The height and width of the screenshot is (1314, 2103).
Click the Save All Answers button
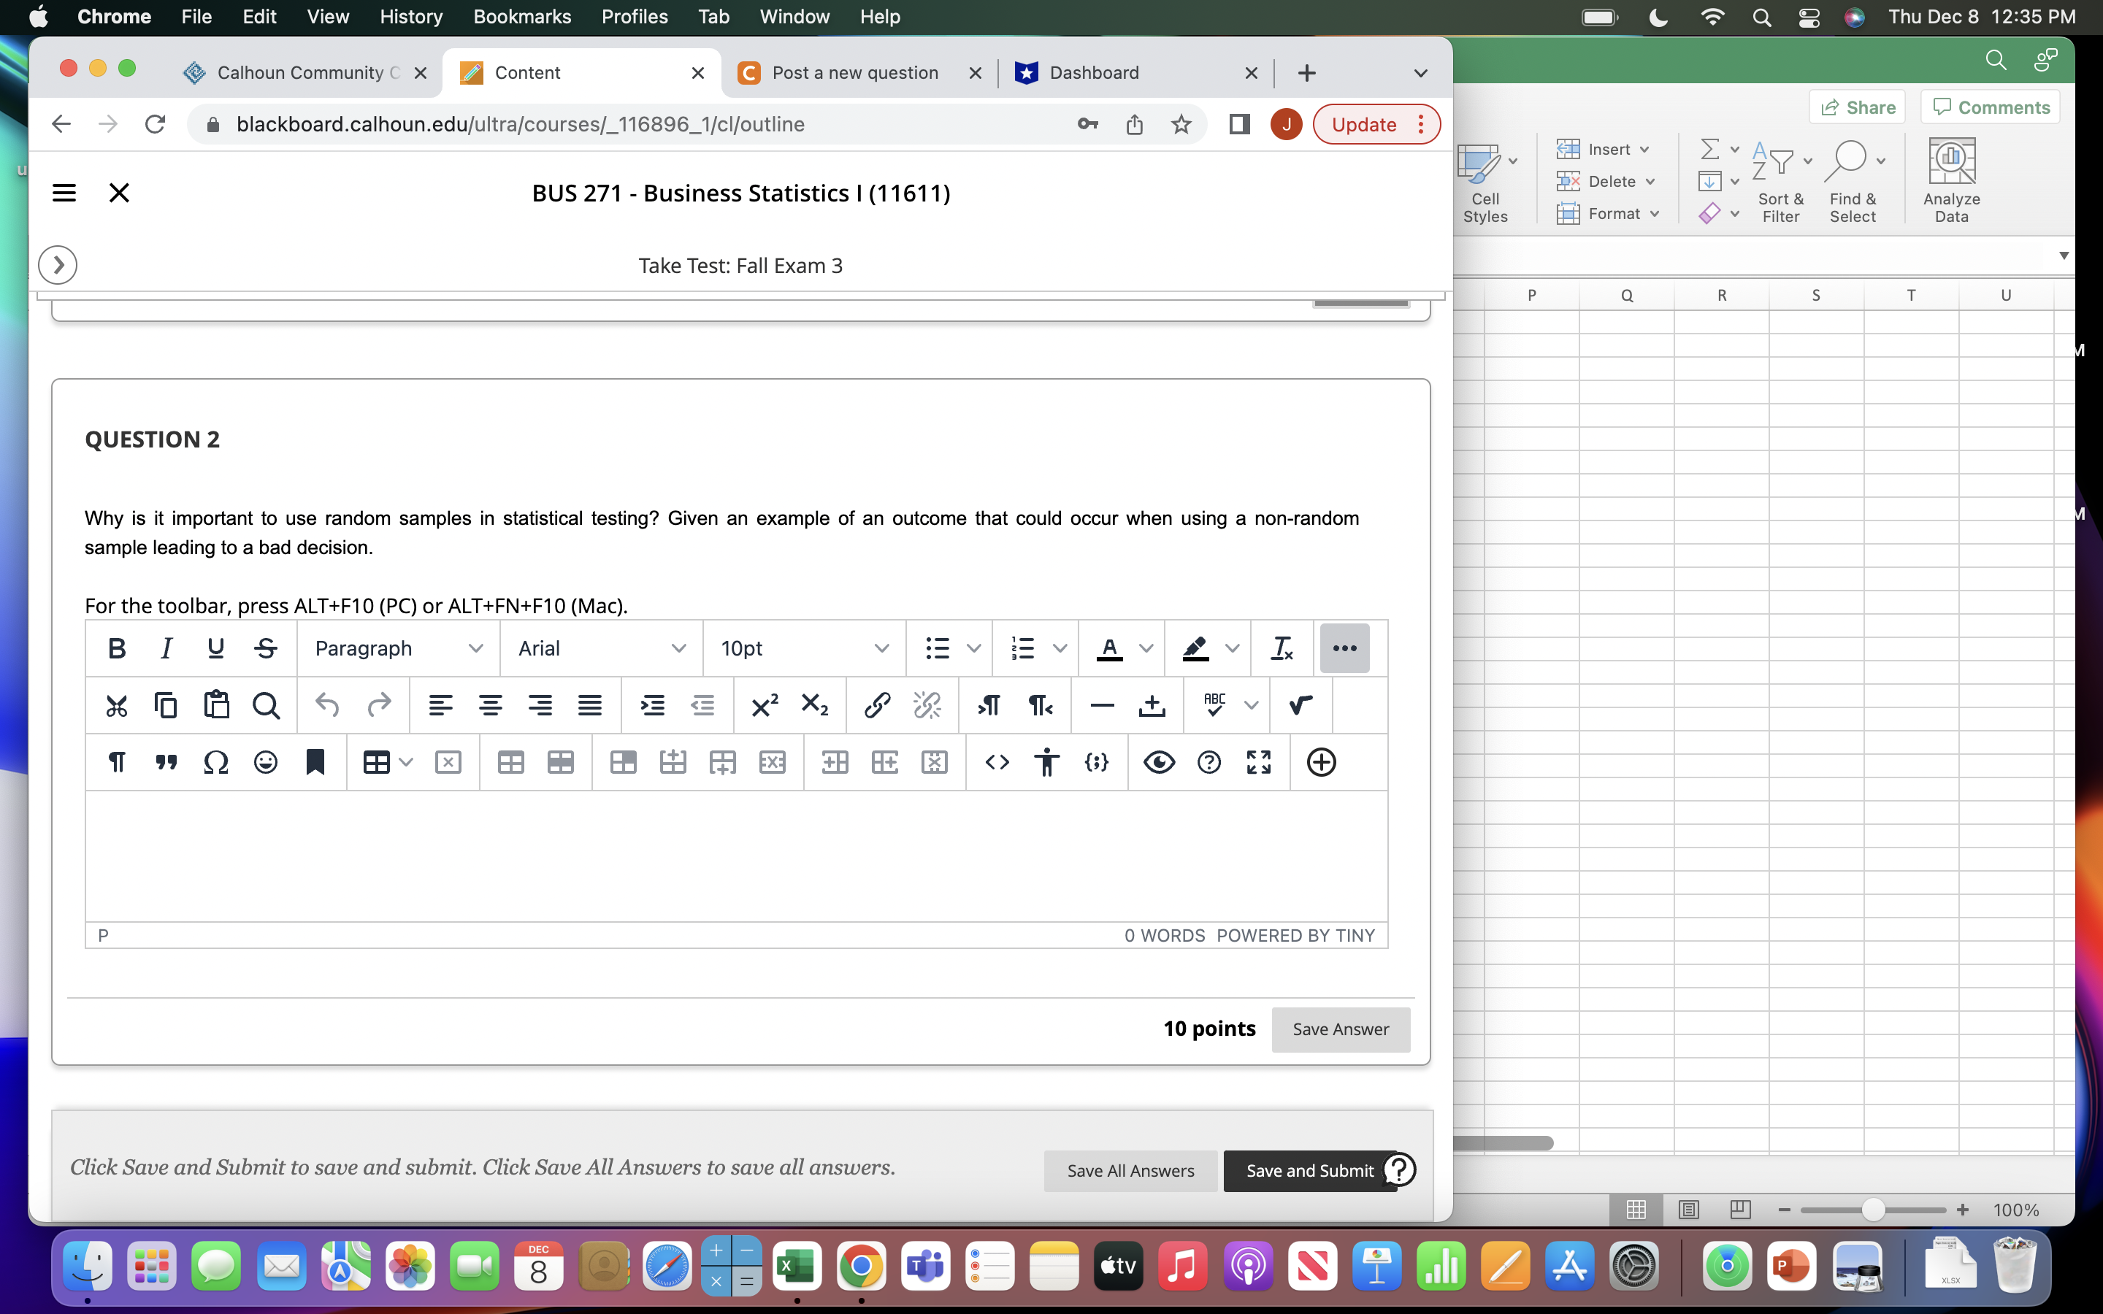click(x=1130, y=1171)
